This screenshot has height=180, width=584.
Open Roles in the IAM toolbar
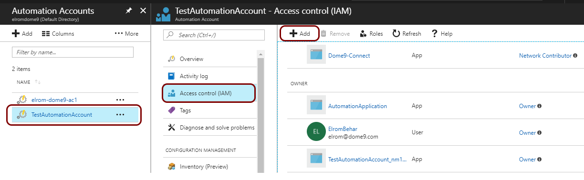tap(371, 34)
